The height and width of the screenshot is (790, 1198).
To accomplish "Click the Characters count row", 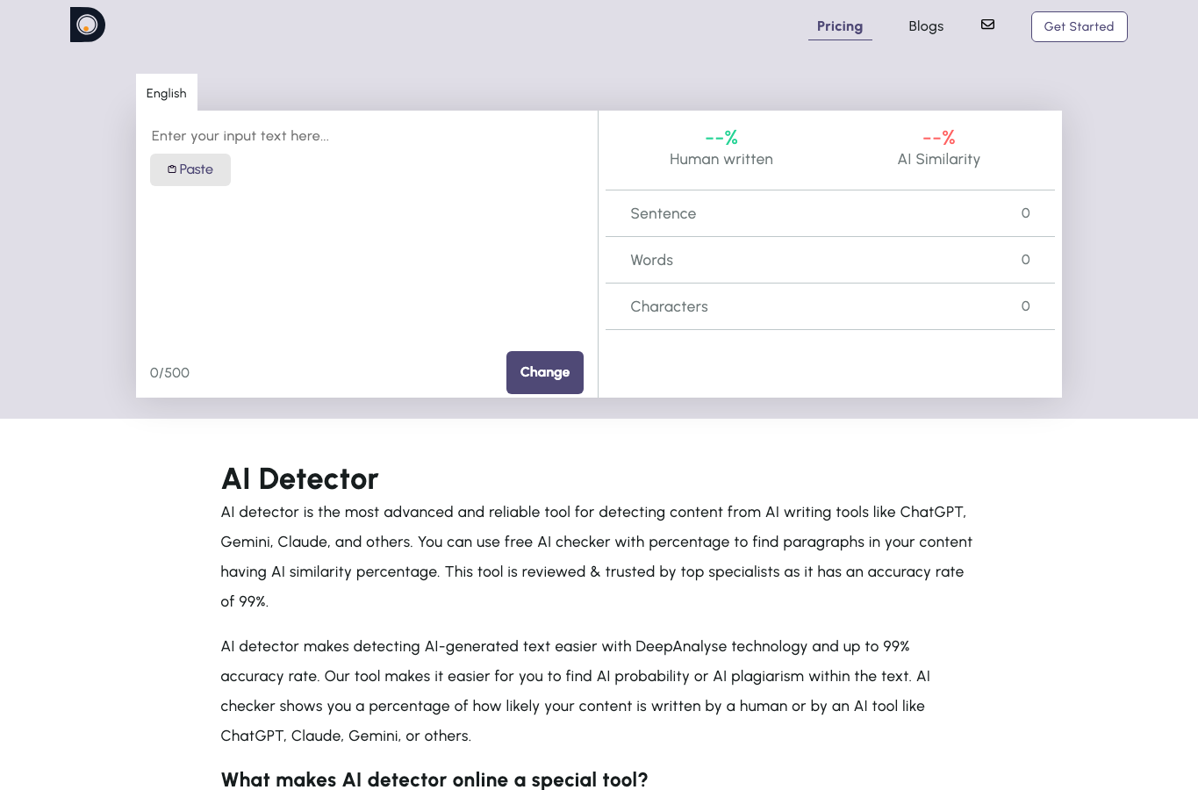I will (830, 306).
